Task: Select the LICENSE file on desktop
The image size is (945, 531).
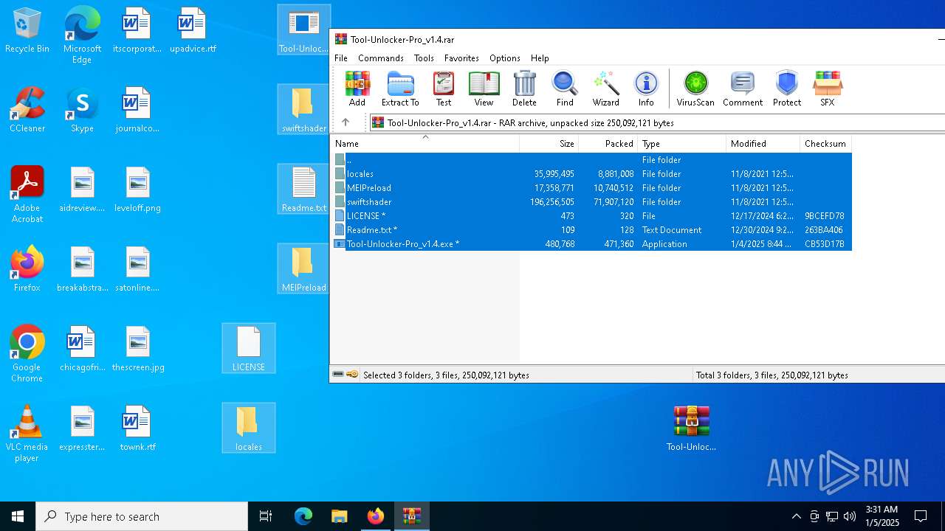Action: (249, 348)
